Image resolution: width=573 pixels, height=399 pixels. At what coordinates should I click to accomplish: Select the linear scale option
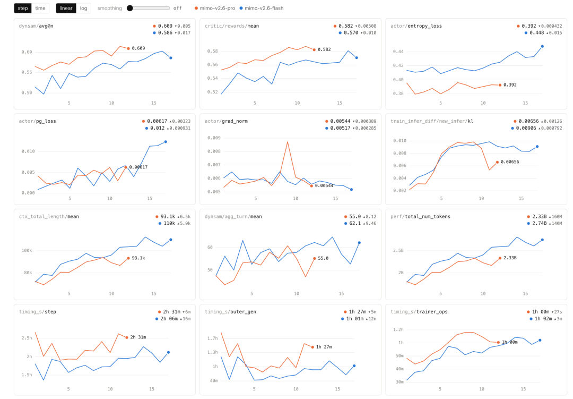[x=66, y=8]
